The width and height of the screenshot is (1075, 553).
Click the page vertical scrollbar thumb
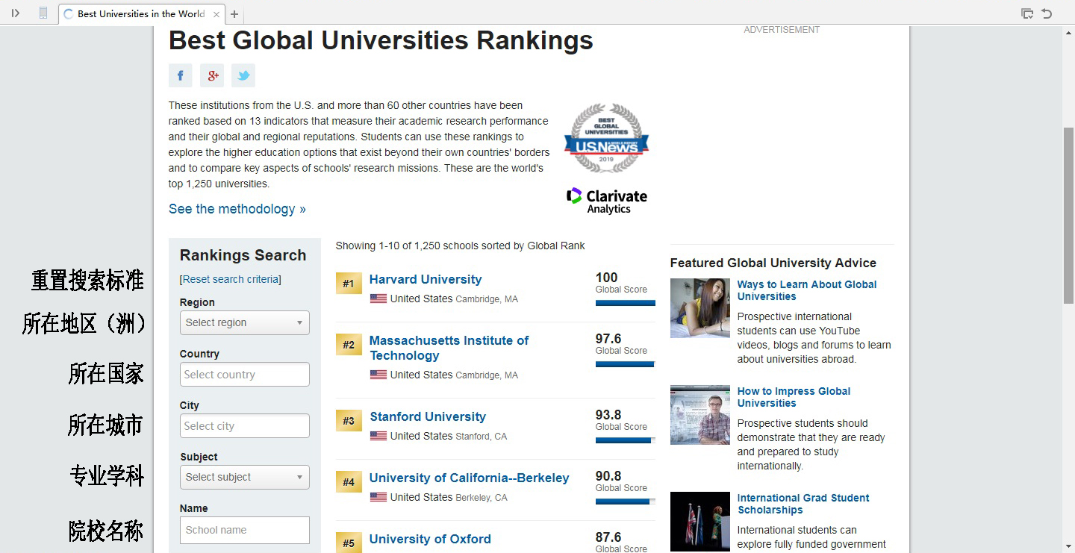(x=1068, y=216)
